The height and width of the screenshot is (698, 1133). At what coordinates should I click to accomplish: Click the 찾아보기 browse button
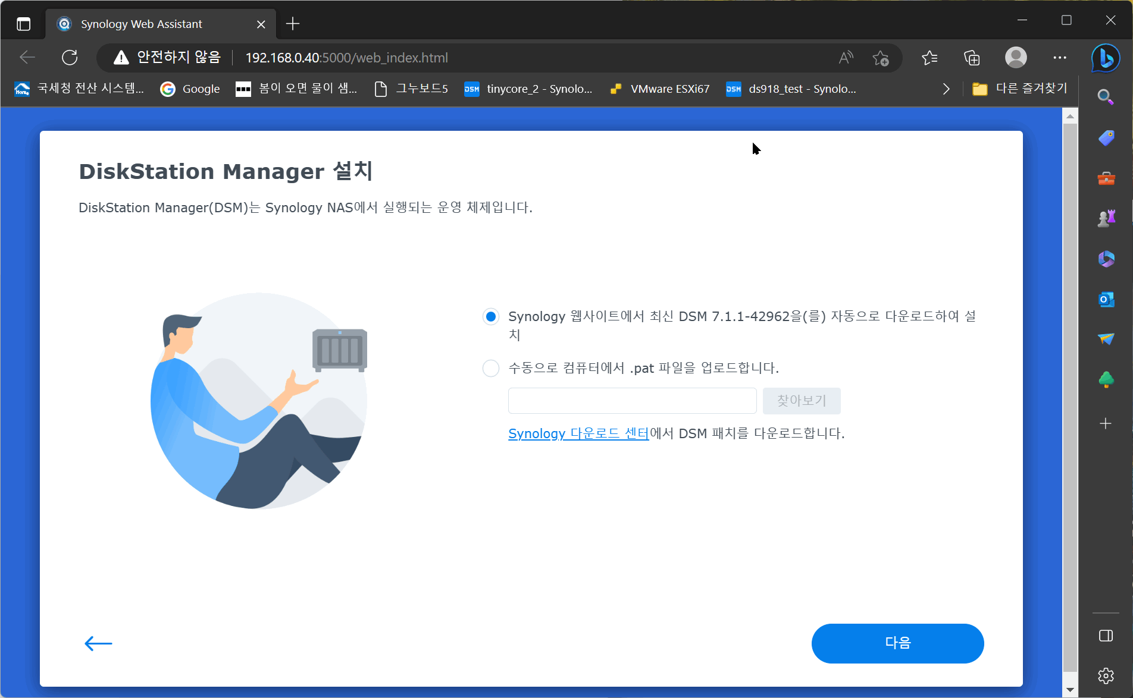(x=802, y=401)
